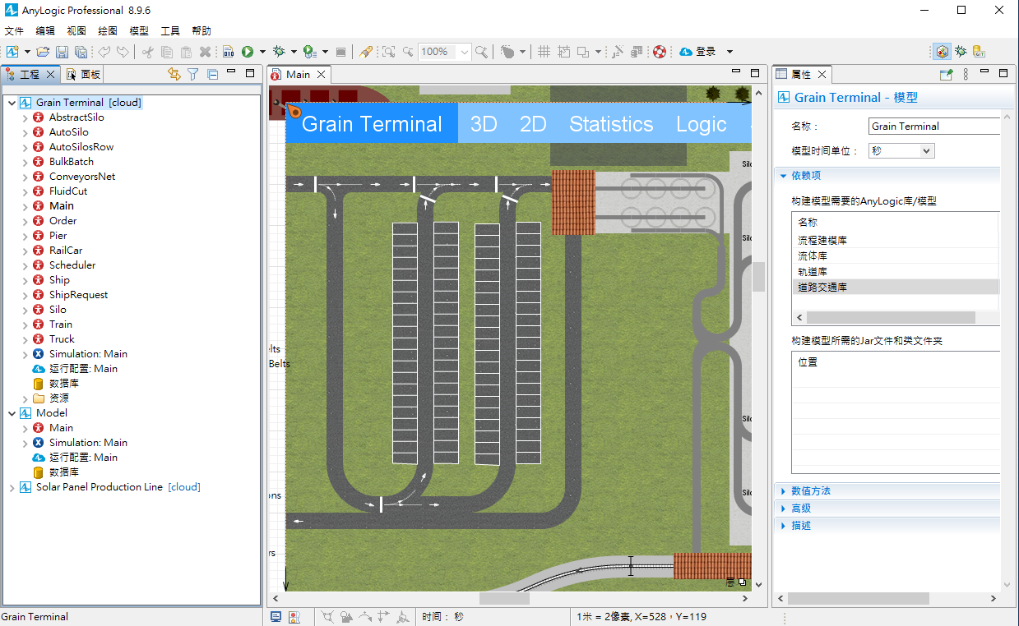Click the lifebuoy Help icon
Viewport: 1019px width, 626px height.
point(660,52)
